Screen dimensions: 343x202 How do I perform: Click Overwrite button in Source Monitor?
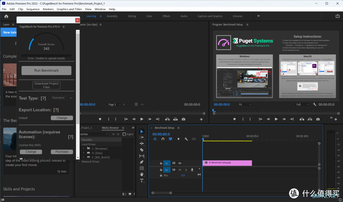tap(175, 119)
